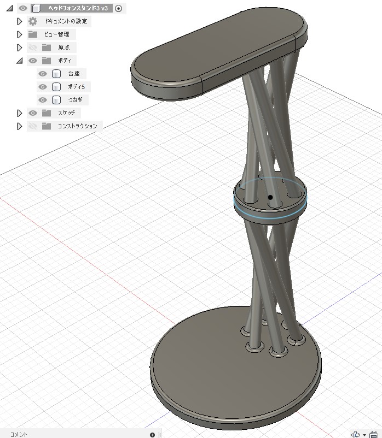Viewport: 382px width, 438px height.
Task: Click the black point on the middle connector disc
Action: click(x=270, y=197)
